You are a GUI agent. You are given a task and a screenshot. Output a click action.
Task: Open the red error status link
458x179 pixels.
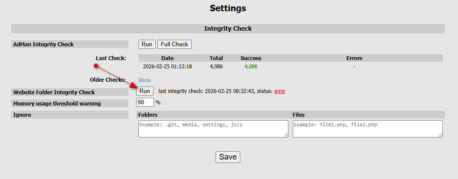click(280, 91)
